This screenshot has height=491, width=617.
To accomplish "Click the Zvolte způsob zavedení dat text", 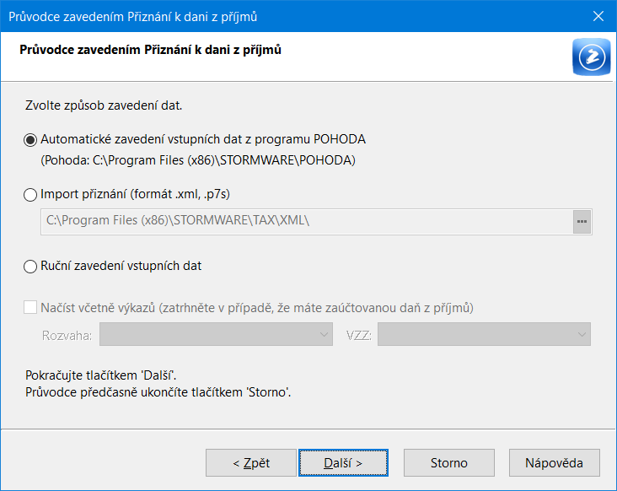I will tap(104, 105).
